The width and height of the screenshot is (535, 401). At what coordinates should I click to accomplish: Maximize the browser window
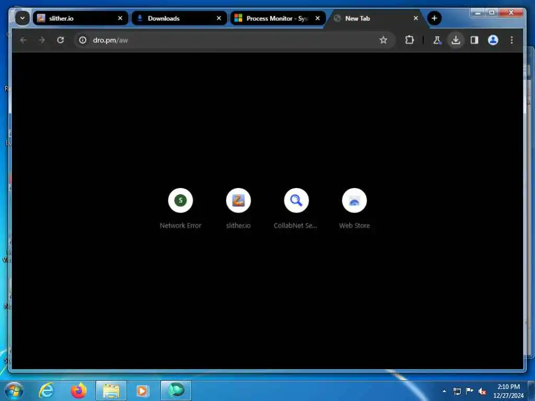[492, 13]
